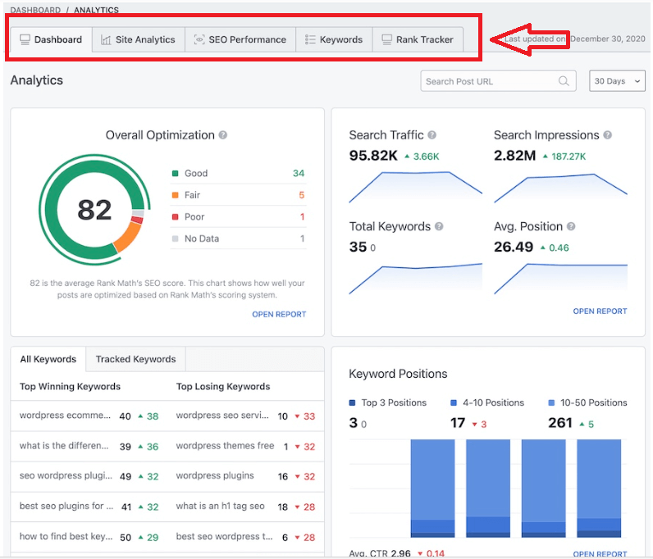Open the SEO Performance tab
Image resolution: width=653 pixels, height=559 pixels.
(x=240, y=39)
